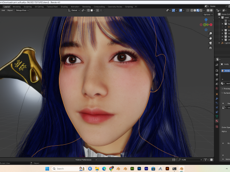Toggle X-ray mode button
The height and width of the screenshot is (172, 230).
coord(188,11)
